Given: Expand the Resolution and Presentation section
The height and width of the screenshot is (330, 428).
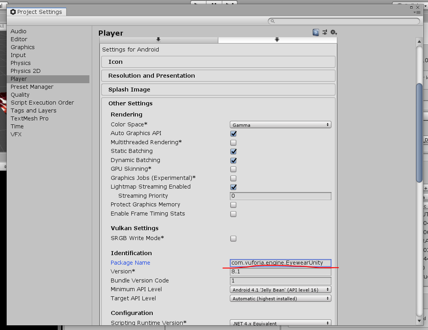Looking at the screenshot, I should [218, 76].
